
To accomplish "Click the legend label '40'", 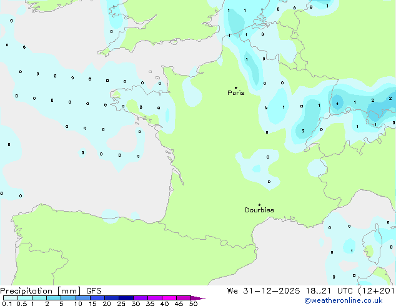I will (164, 304).
